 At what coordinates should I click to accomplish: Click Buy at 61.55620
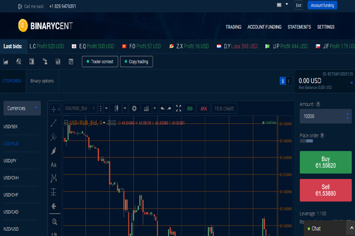(325, 162)
